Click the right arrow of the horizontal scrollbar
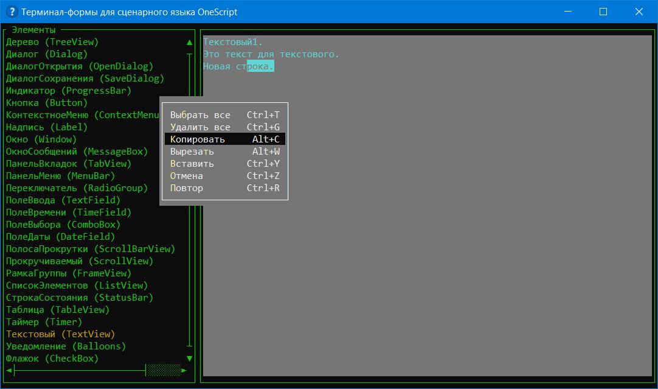The width and height of the screenshot is (658, 389). click(184, 370)
